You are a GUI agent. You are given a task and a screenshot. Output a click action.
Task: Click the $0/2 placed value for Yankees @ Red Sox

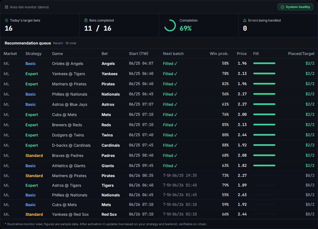[x=310, y=214]
